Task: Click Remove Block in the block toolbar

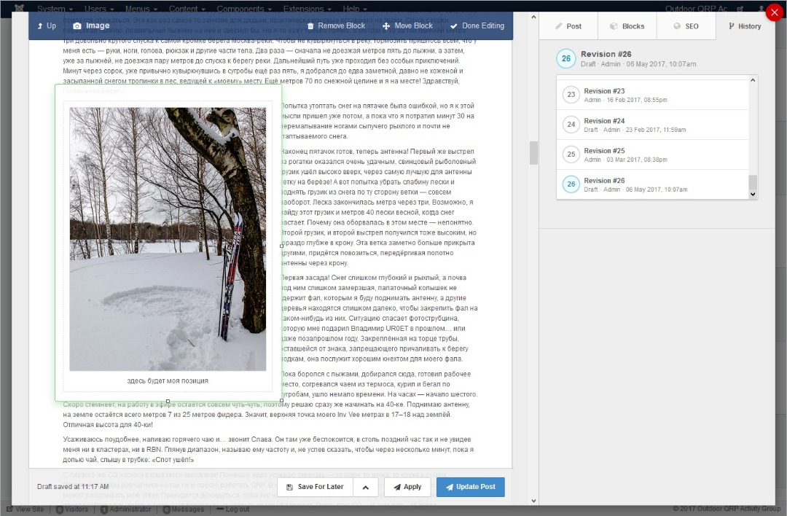Action: tap(336, 26)
